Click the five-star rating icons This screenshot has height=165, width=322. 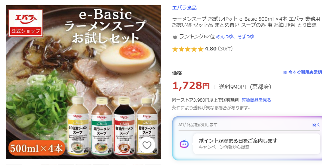click(188, 49)
